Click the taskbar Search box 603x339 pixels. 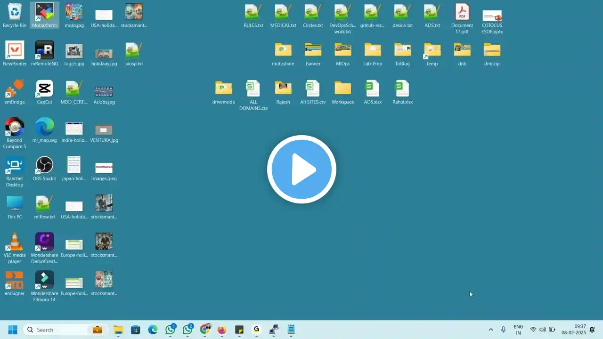pos(65,330)
